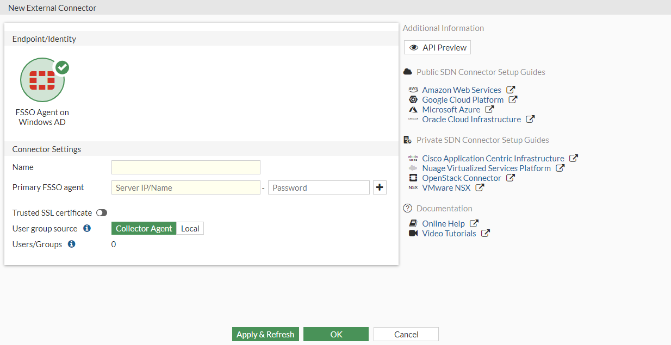This screenshot has height=345, width=671.
Task: Enable the Trusted SSL certificate toggle
Action: [102, 212]
